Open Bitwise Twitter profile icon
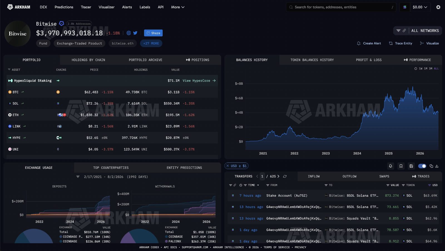 coord(135,33)
